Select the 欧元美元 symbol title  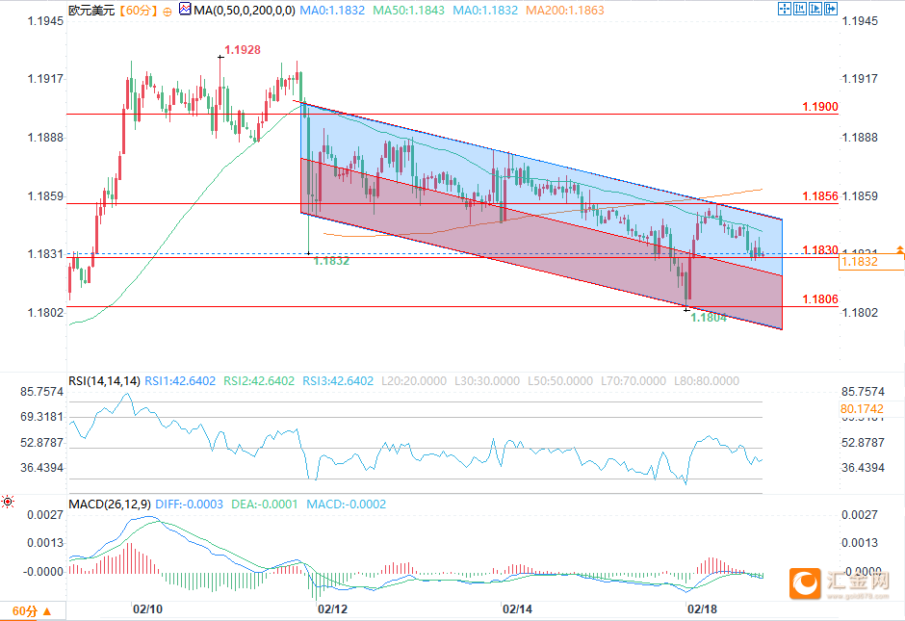pos(91,11)
